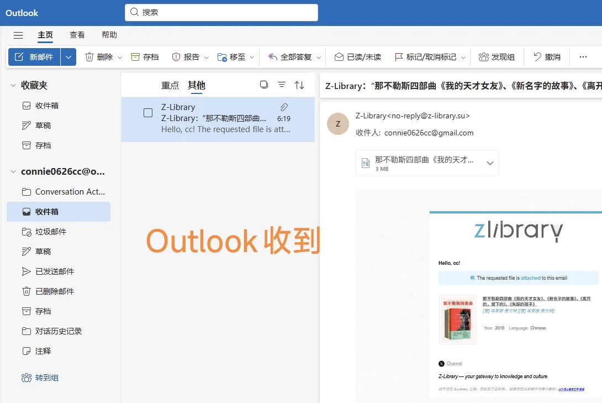The image size is (602, 403).
Task: Open 发现组 groups button
Action: pyautogui.click(x=497, y=57)
